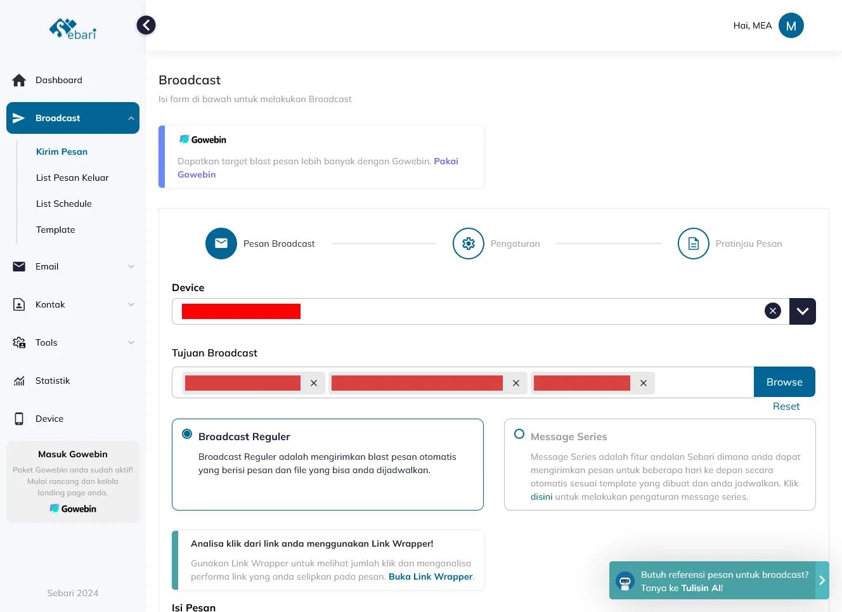Click the Buka Link Wrapper link
Viewport: 842px width, 612px height.
[431, 576]
